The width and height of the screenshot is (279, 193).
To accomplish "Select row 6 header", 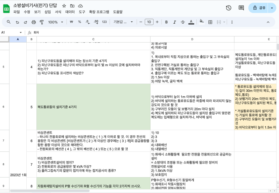I will pos(3,107).
